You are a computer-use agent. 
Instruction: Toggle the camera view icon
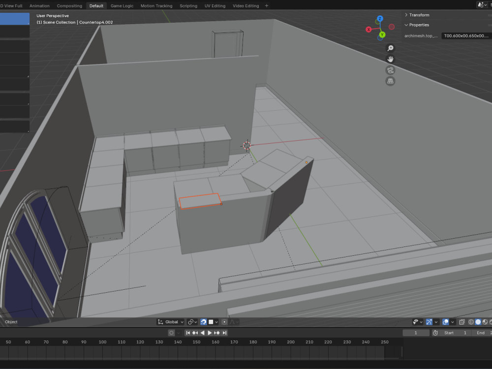pos(390,70)
